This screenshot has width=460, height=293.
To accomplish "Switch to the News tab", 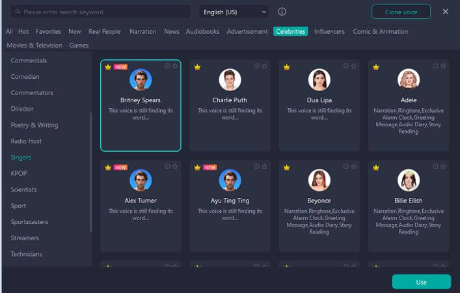I will (x=172, y=31).
